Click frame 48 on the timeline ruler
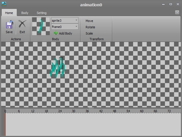Screen dimensions: 182x137 115,111
